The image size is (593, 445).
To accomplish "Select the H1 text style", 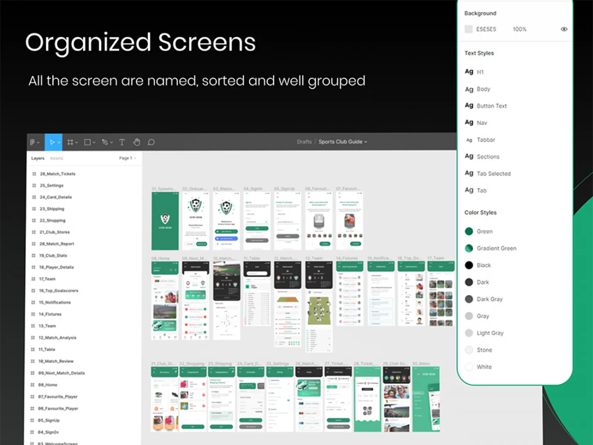I will (480, 72).
